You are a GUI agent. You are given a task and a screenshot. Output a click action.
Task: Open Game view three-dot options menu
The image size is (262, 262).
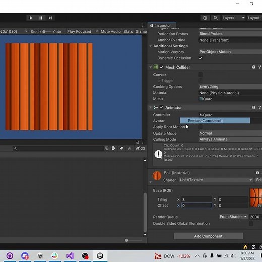(x=143, y=25)
